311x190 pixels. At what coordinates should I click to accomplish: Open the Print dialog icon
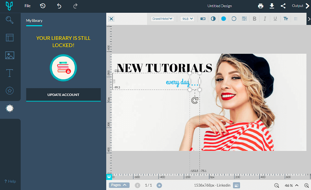(x=261, y=6)
